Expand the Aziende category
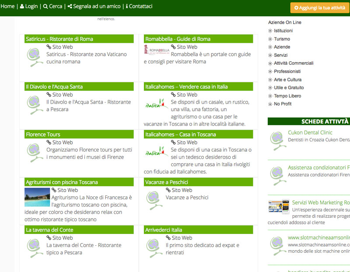 (x=270, y=47)
